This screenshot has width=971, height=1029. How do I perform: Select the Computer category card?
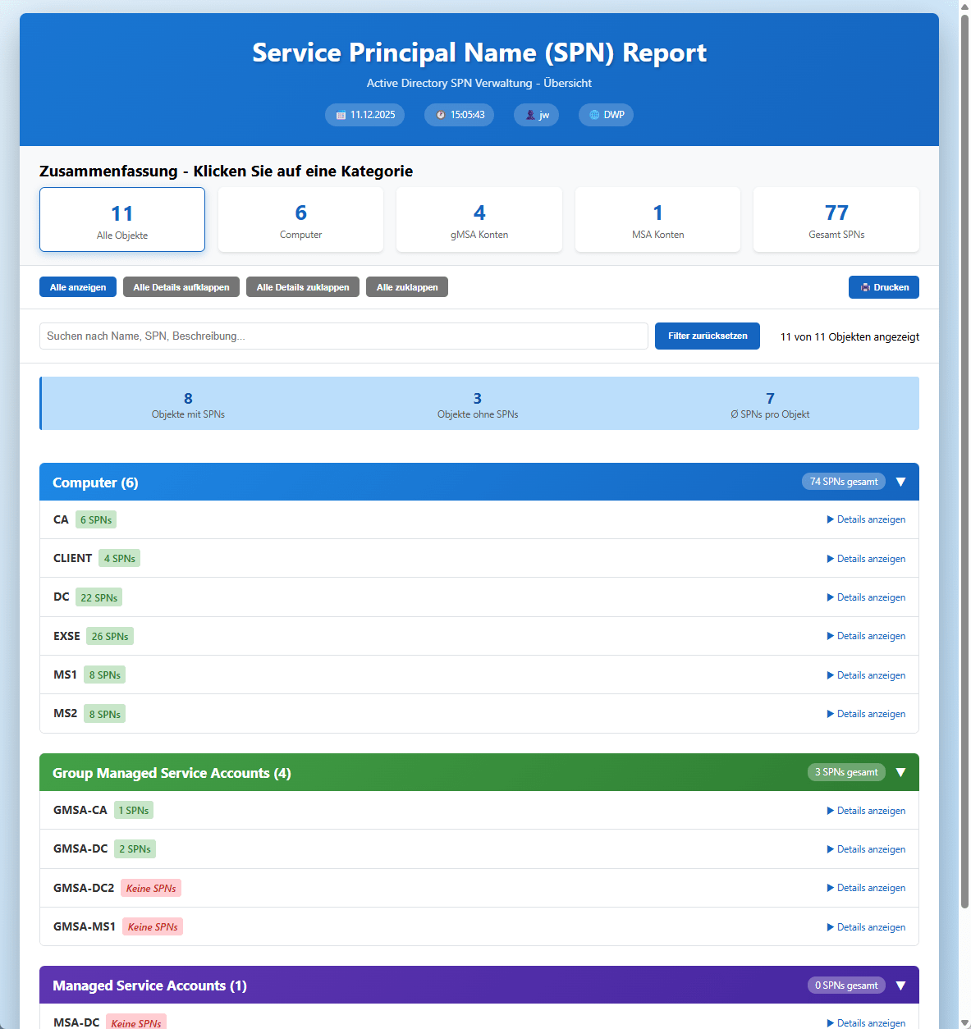coord(300,220)
